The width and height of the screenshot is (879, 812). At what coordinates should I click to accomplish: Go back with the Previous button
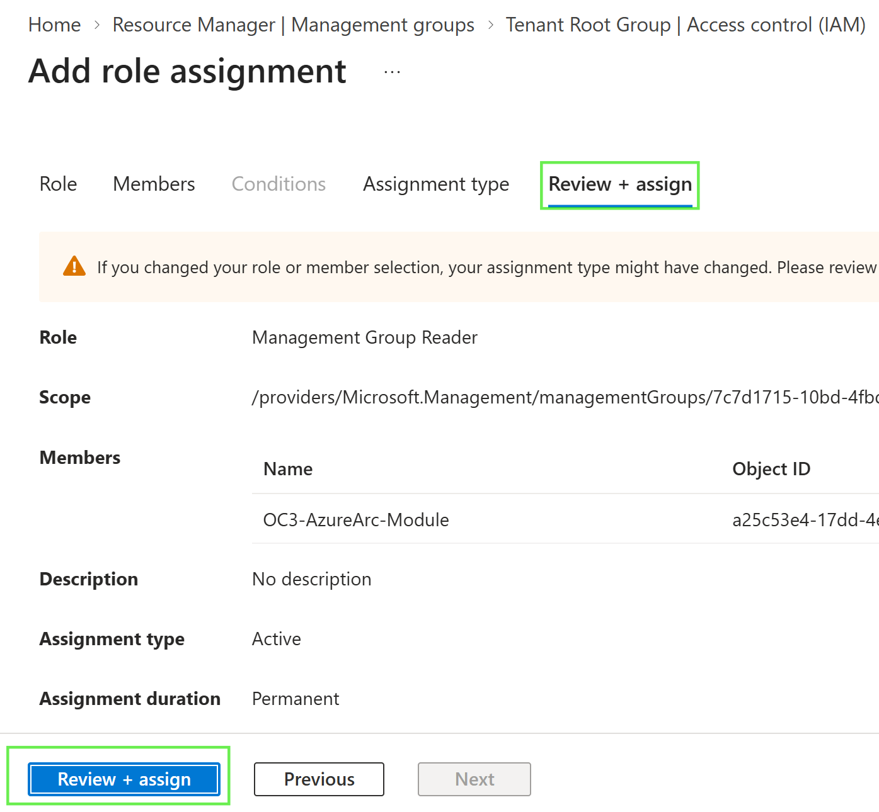pyautogui.click(x=319, y=779)
